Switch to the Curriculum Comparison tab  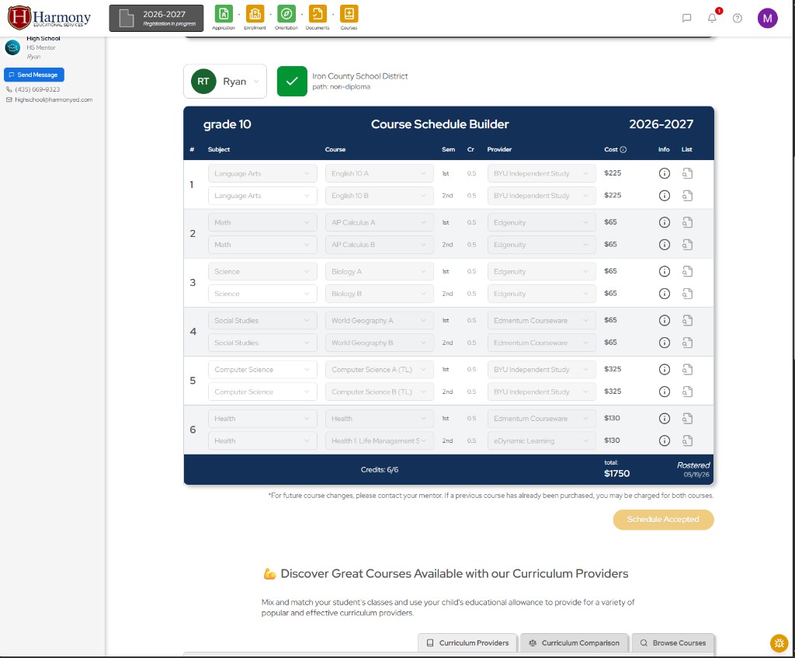pos(575,642)
